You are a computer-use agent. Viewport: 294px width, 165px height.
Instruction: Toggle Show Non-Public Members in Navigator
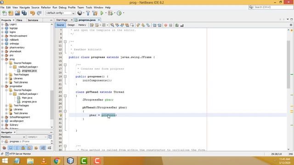click(23, 148)
